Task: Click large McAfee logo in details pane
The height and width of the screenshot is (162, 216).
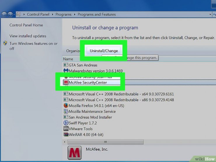Action: (x=74, y=153)
